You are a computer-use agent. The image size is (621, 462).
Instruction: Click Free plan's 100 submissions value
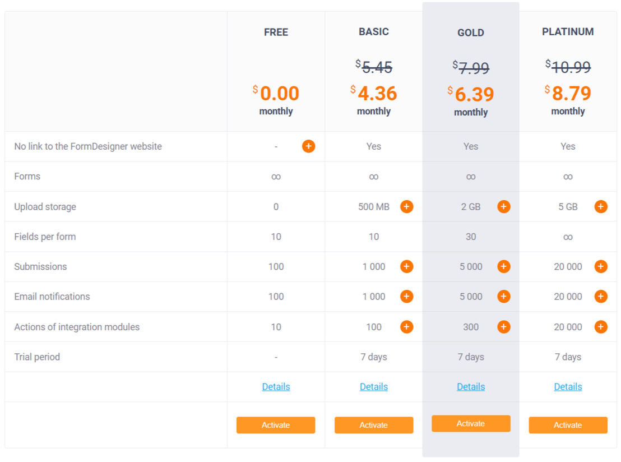point(276,267)
